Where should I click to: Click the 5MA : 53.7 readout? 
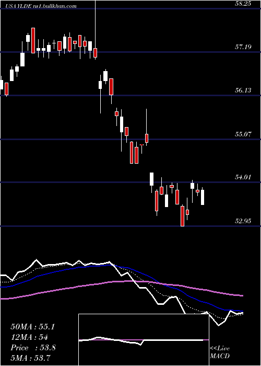(x=31, y=358)
